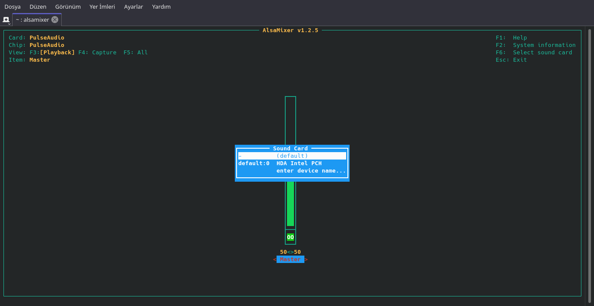
Task: Click the right arrow beside Master
Action: [306, 259]
